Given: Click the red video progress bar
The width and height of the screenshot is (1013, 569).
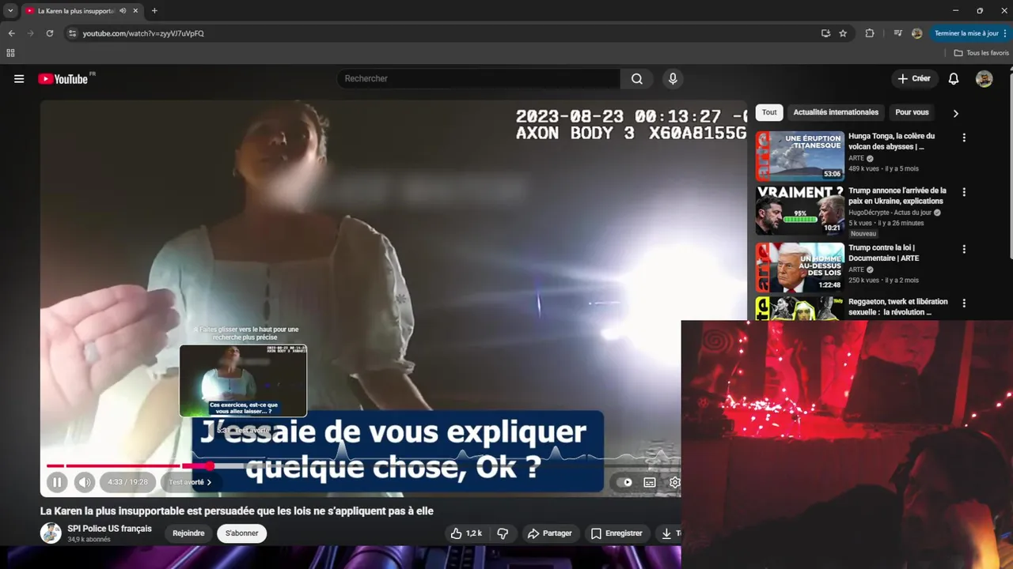Looking at the screenshot, I should click(127, 466).
